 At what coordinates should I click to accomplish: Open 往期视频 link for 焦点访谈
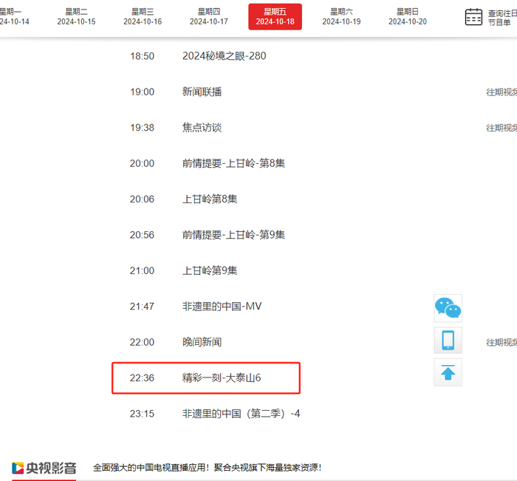[x=501, y=128]
